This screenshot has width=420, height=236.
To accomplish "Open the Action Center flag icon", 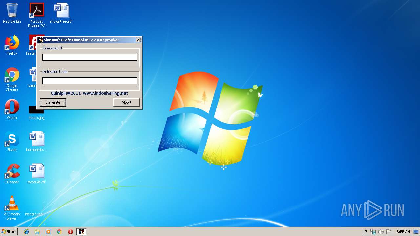I will click(389, 232).
